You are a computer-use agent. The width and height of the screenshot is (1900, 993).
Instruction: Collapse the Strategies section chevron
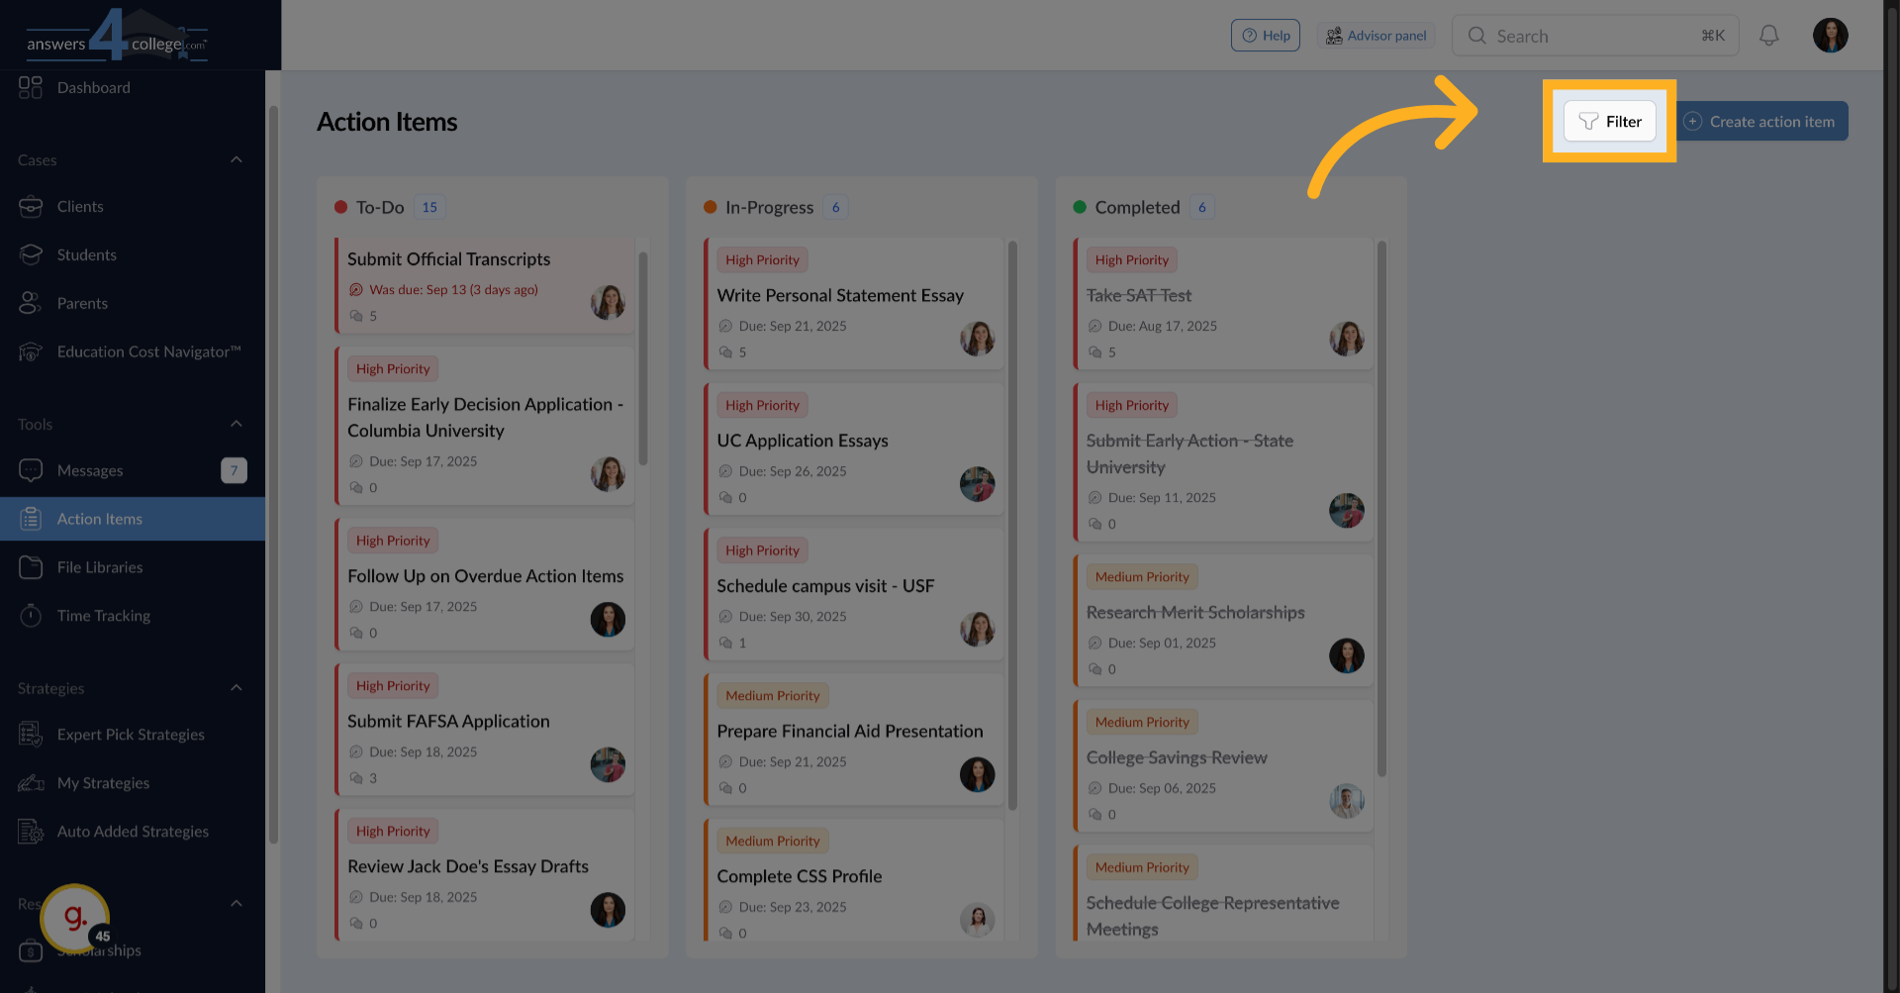click(x=237, y=688)
